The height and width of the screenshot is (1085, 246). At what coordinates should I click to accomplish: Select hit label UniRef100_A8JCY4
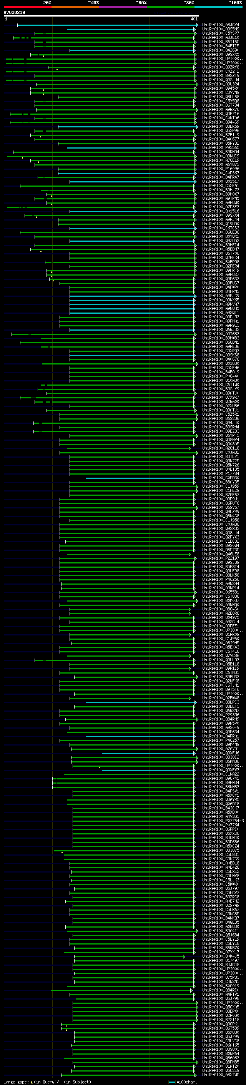pos(221,25)
